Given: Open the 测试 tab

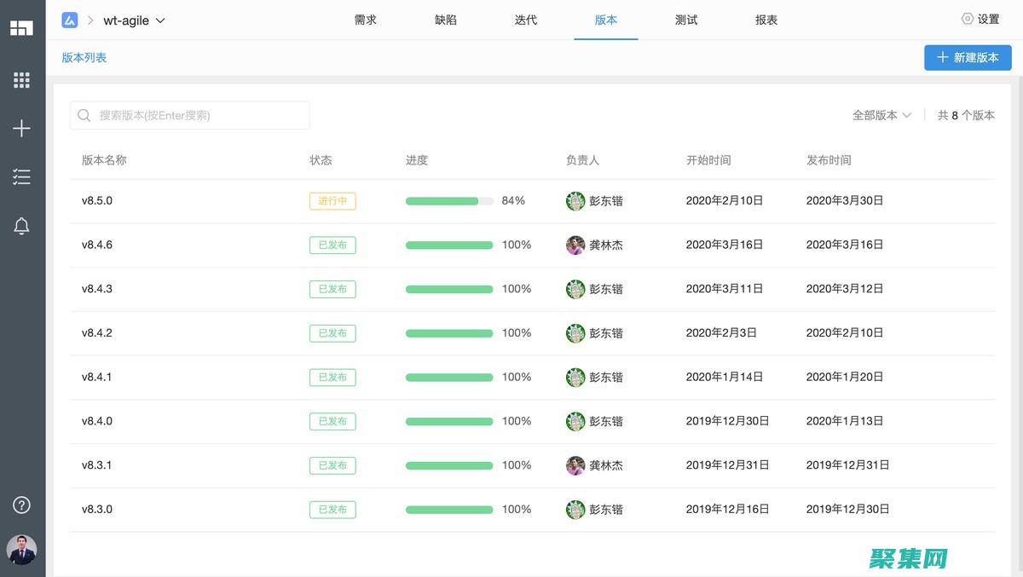Looking at the screenshot, I should 686,20.
